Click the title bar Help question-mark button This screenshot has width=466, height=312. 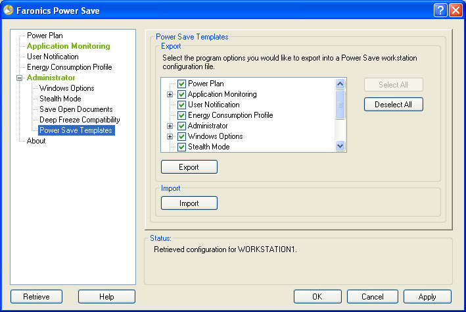(x=440, y=10)
